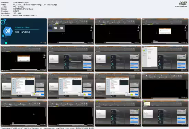Viewport: 189px width, 129px height.
Task: Open the thumbnail timestamped 00:00:16
Action: click(165, 31)
